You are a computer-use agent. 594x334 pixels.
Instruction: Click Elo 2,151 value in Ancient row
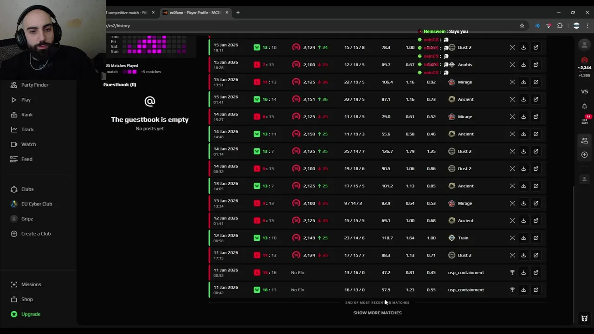pos(309,99)
